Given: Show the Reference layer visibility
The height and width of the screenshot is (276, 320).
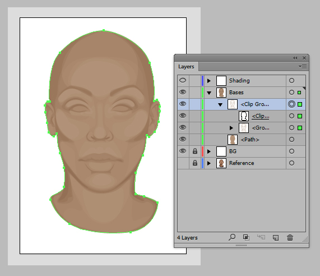Looking at the screenshot, I should tap(183, 163).
